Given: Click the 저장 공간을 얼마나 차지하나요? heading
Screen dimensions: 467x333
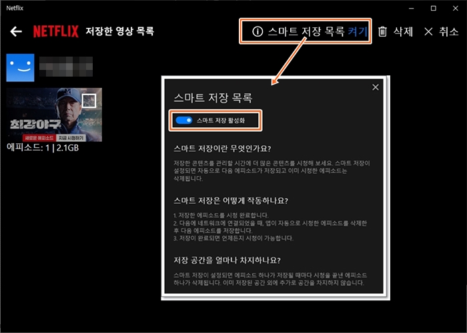Looking at the screenshot, I should [227, 260].
